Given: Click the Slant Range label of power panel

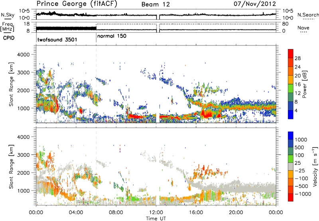Looking at the screenshot, I should (x=11, y=84).
